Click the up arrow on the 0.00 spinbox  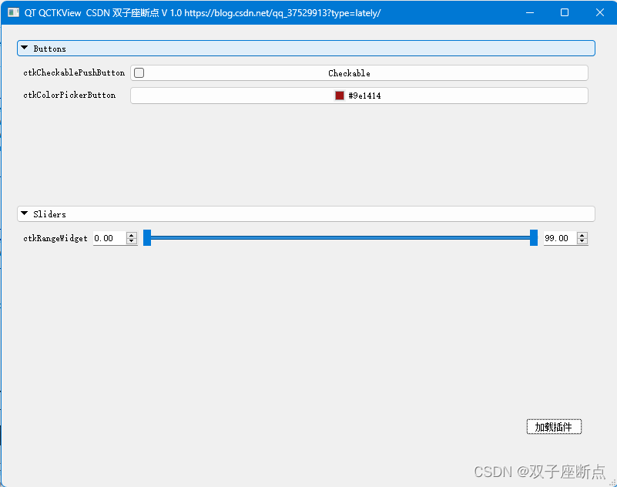131,234
